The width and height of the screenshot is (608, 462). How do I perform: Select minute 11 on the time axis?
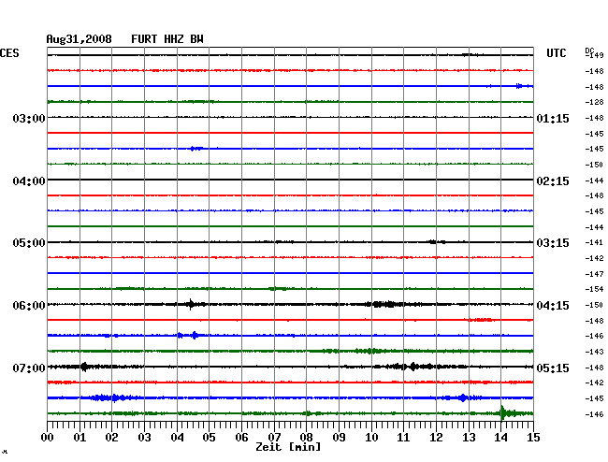coord(403,437)
